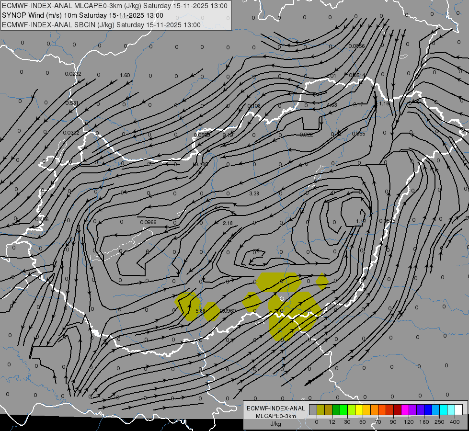Click the map value '0.531'

coord(72,103)
